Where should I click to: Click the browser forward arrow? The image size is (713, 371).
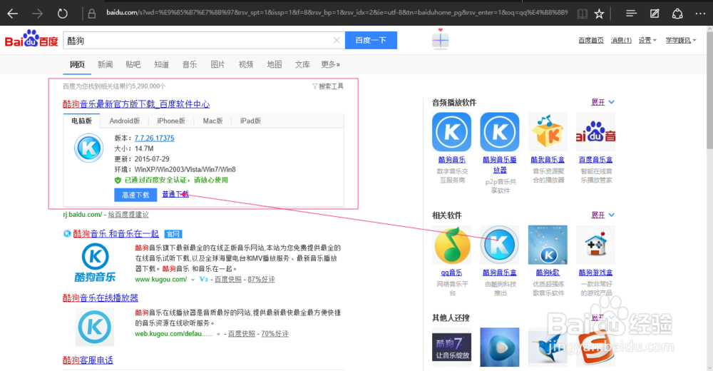(x=37, y=14)
